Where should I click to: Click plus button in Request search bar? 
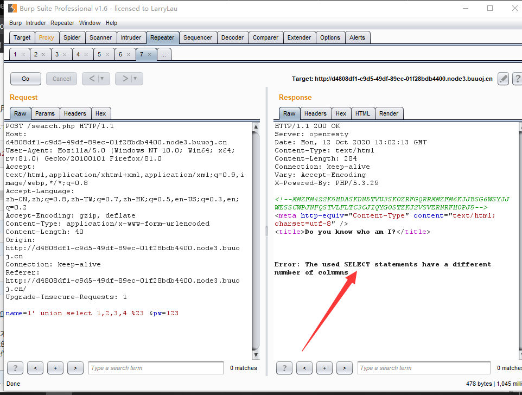(x=55, y=368)
